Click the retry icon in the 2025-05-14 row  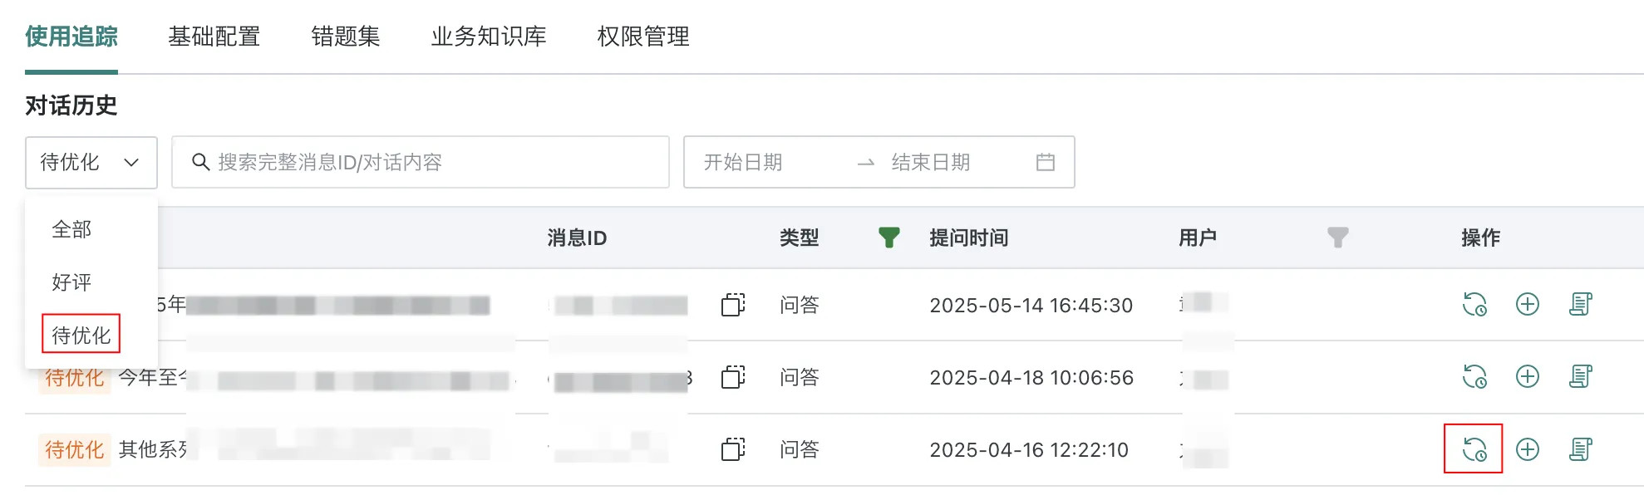(x=1474, y=305)
